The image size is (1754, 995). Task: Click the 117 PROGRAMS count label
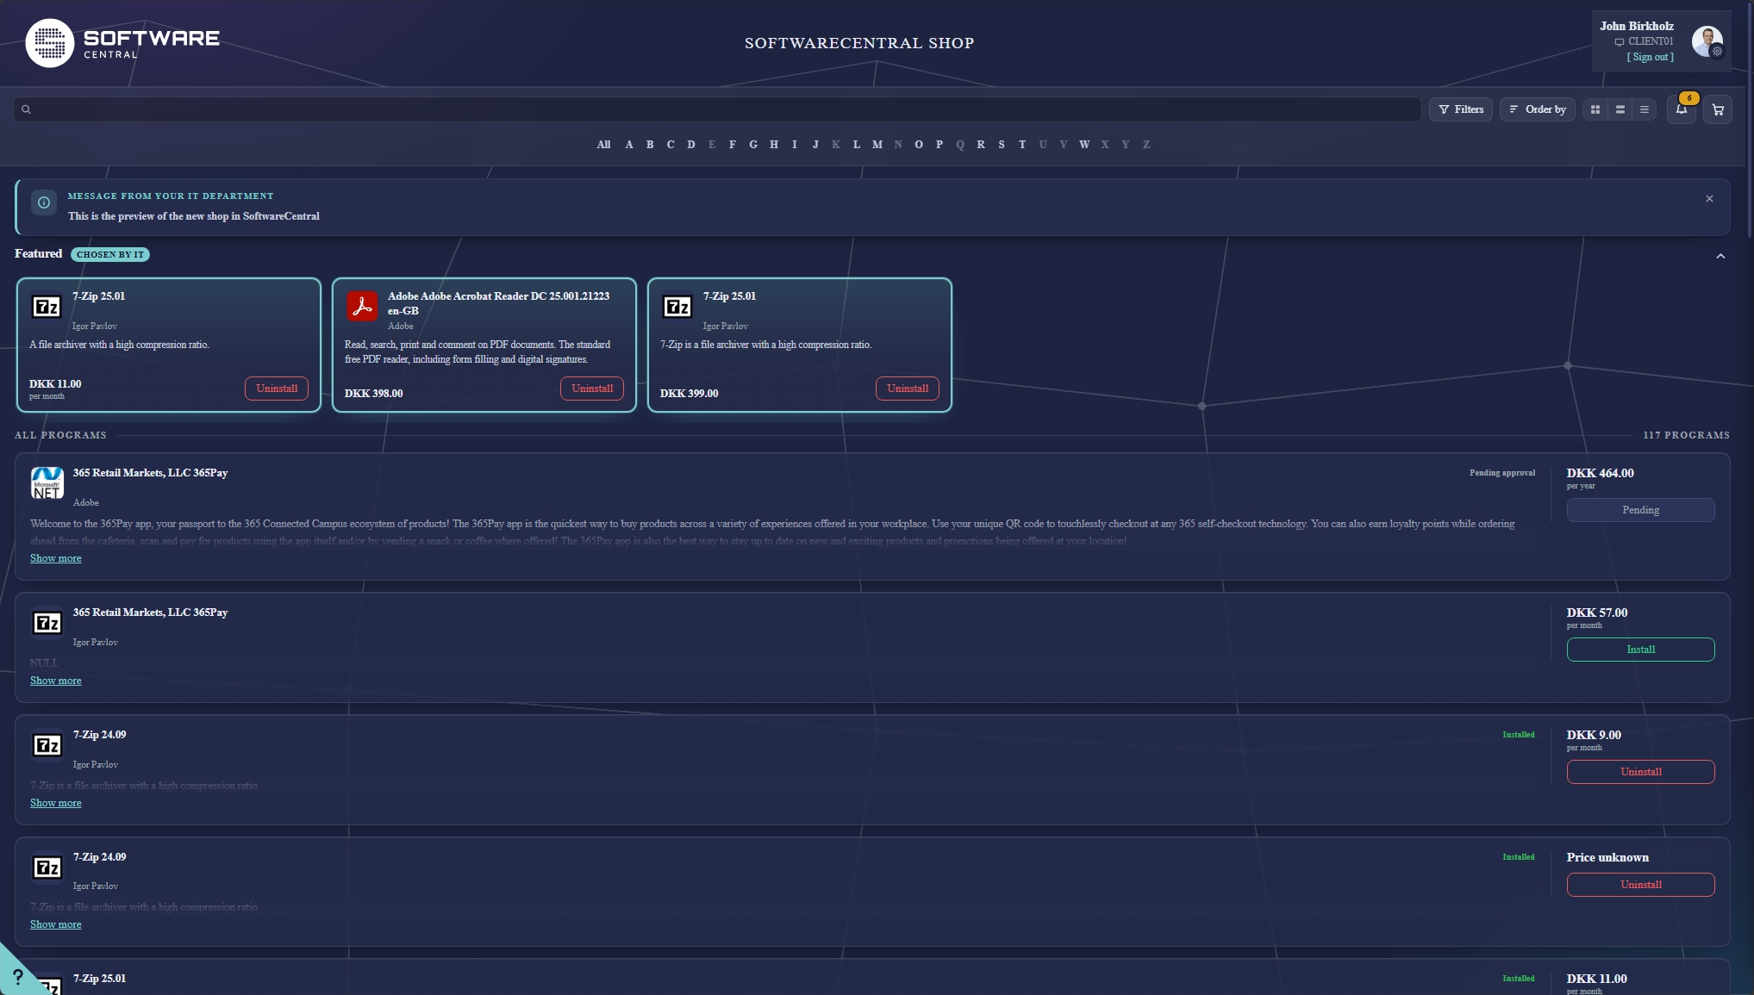(1686, 435)
